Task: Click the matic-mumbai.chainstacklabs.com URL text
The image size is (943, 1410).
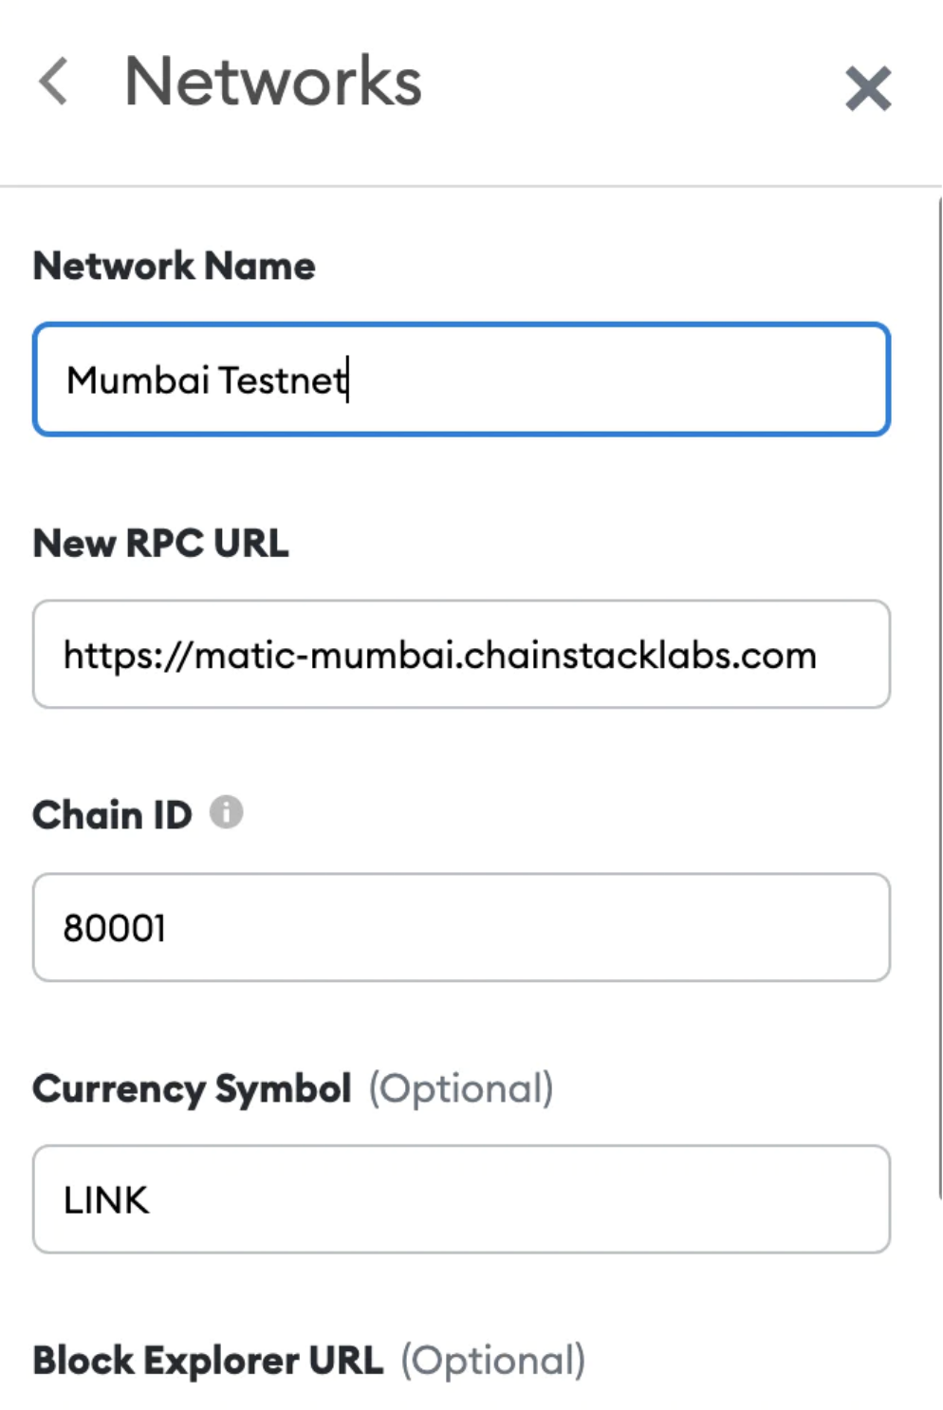Action: pos(439,656)
